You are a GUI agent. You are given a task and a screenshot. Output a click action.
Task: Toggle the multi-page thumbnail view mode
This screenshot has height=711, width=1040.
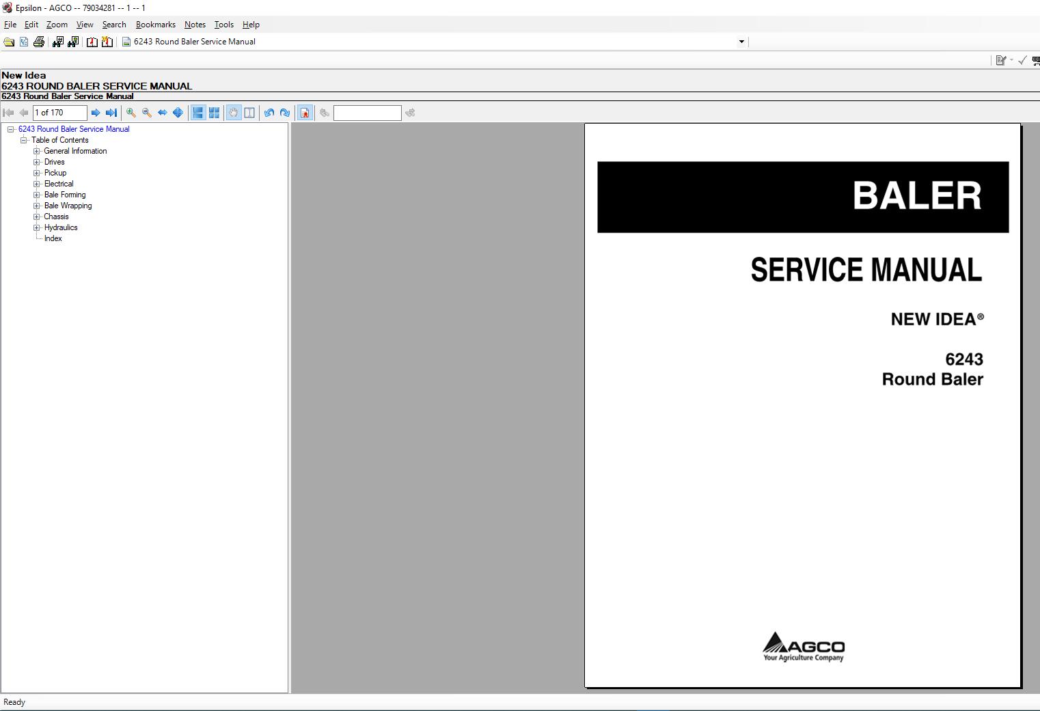tap(214, 113)
